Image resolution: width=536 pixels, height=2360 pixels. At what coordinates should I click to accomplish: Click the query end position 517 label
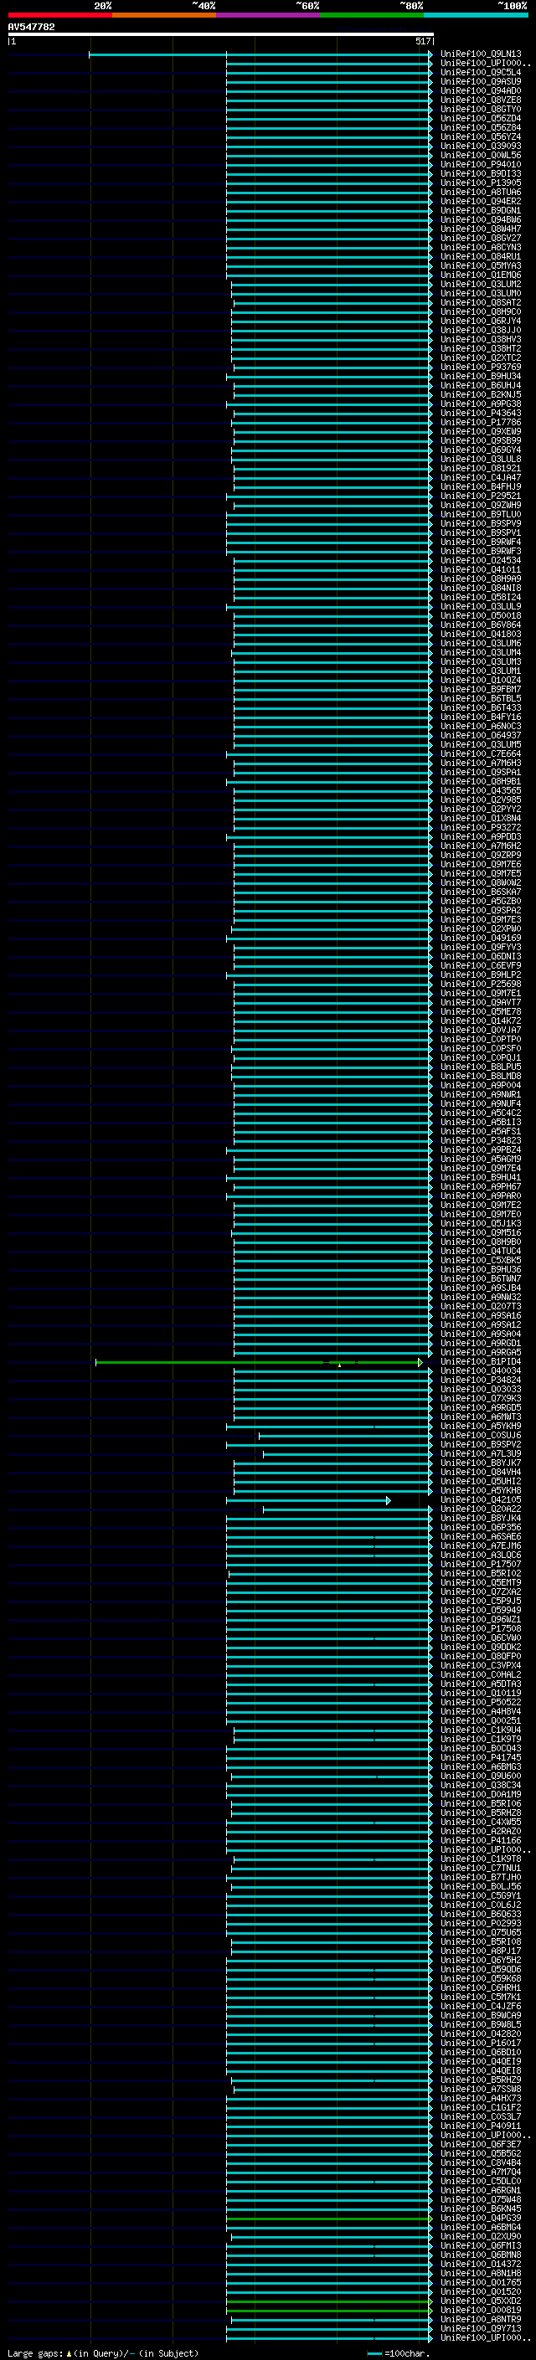click(x=422, y=41)
